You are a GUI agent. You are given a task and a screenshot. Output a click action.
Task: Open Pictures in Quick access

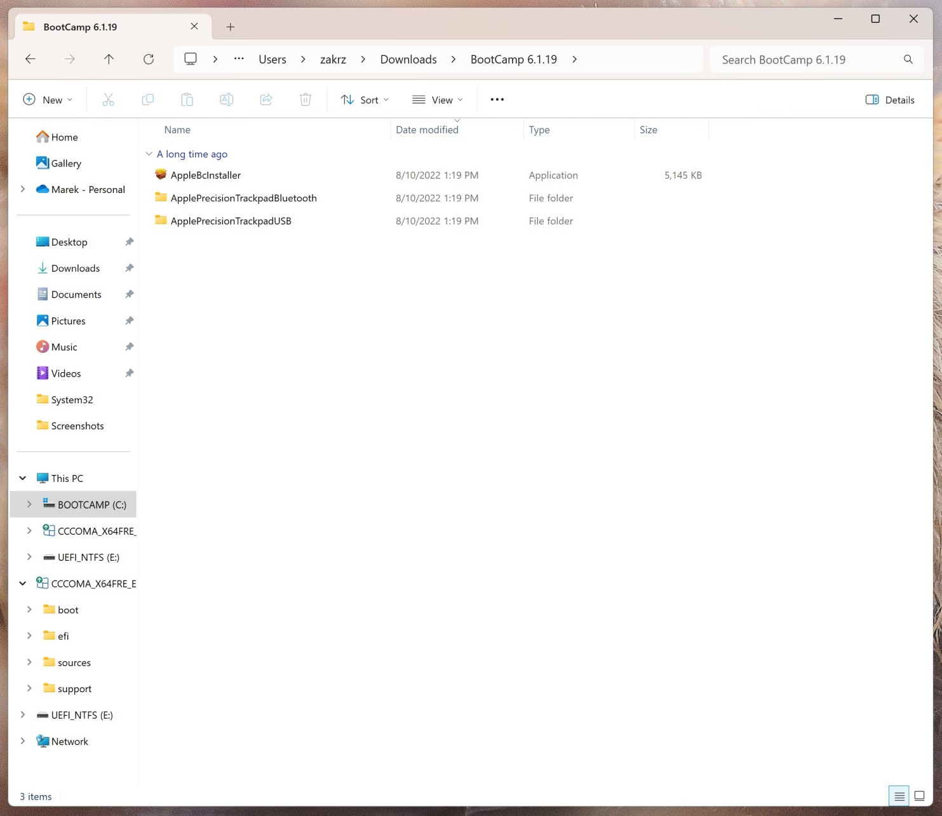coord(68,321)
